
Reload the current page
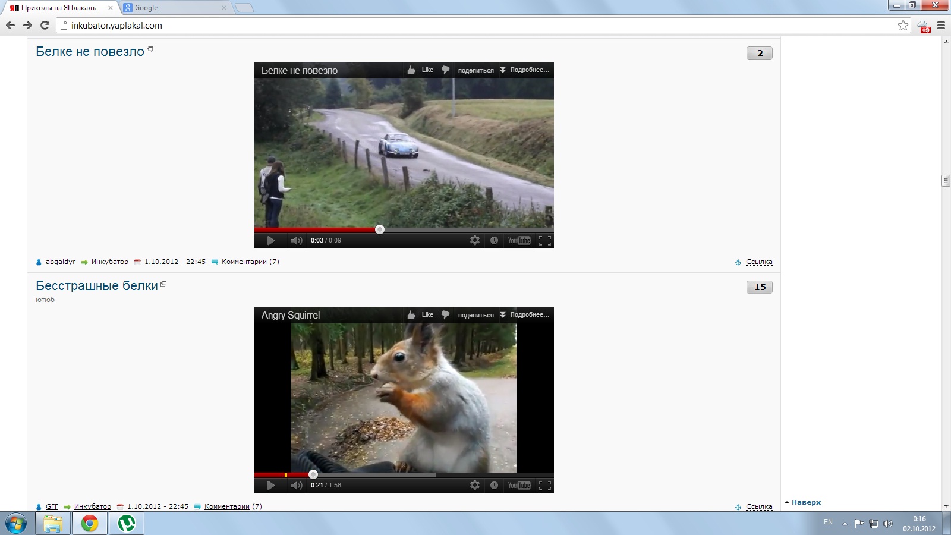point(45,25)
